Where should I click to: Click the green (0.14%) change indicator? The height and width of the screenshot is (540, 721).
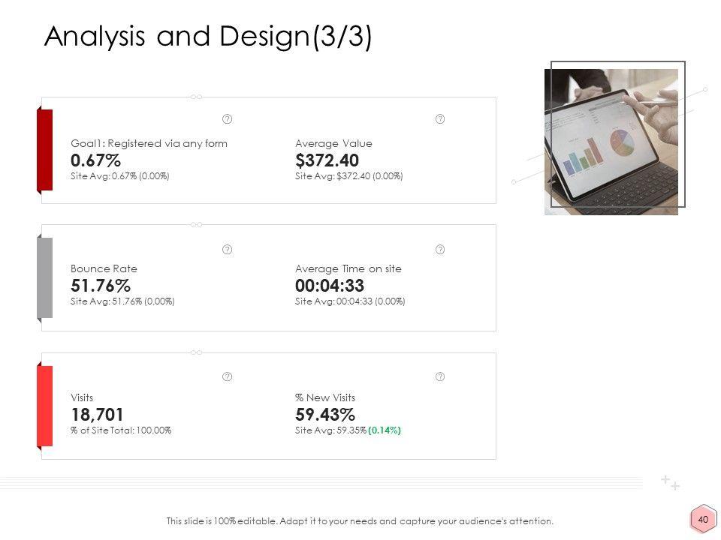click(385, 430)
